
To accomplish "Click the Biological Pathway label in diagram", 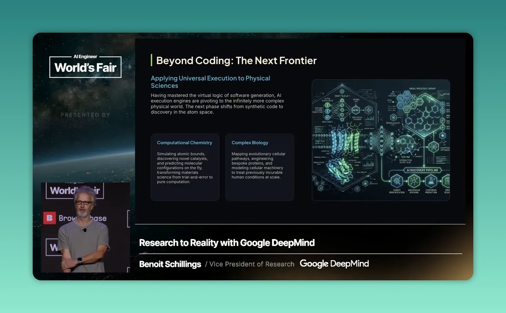I will pyautogui.click(x=357, y=118).
